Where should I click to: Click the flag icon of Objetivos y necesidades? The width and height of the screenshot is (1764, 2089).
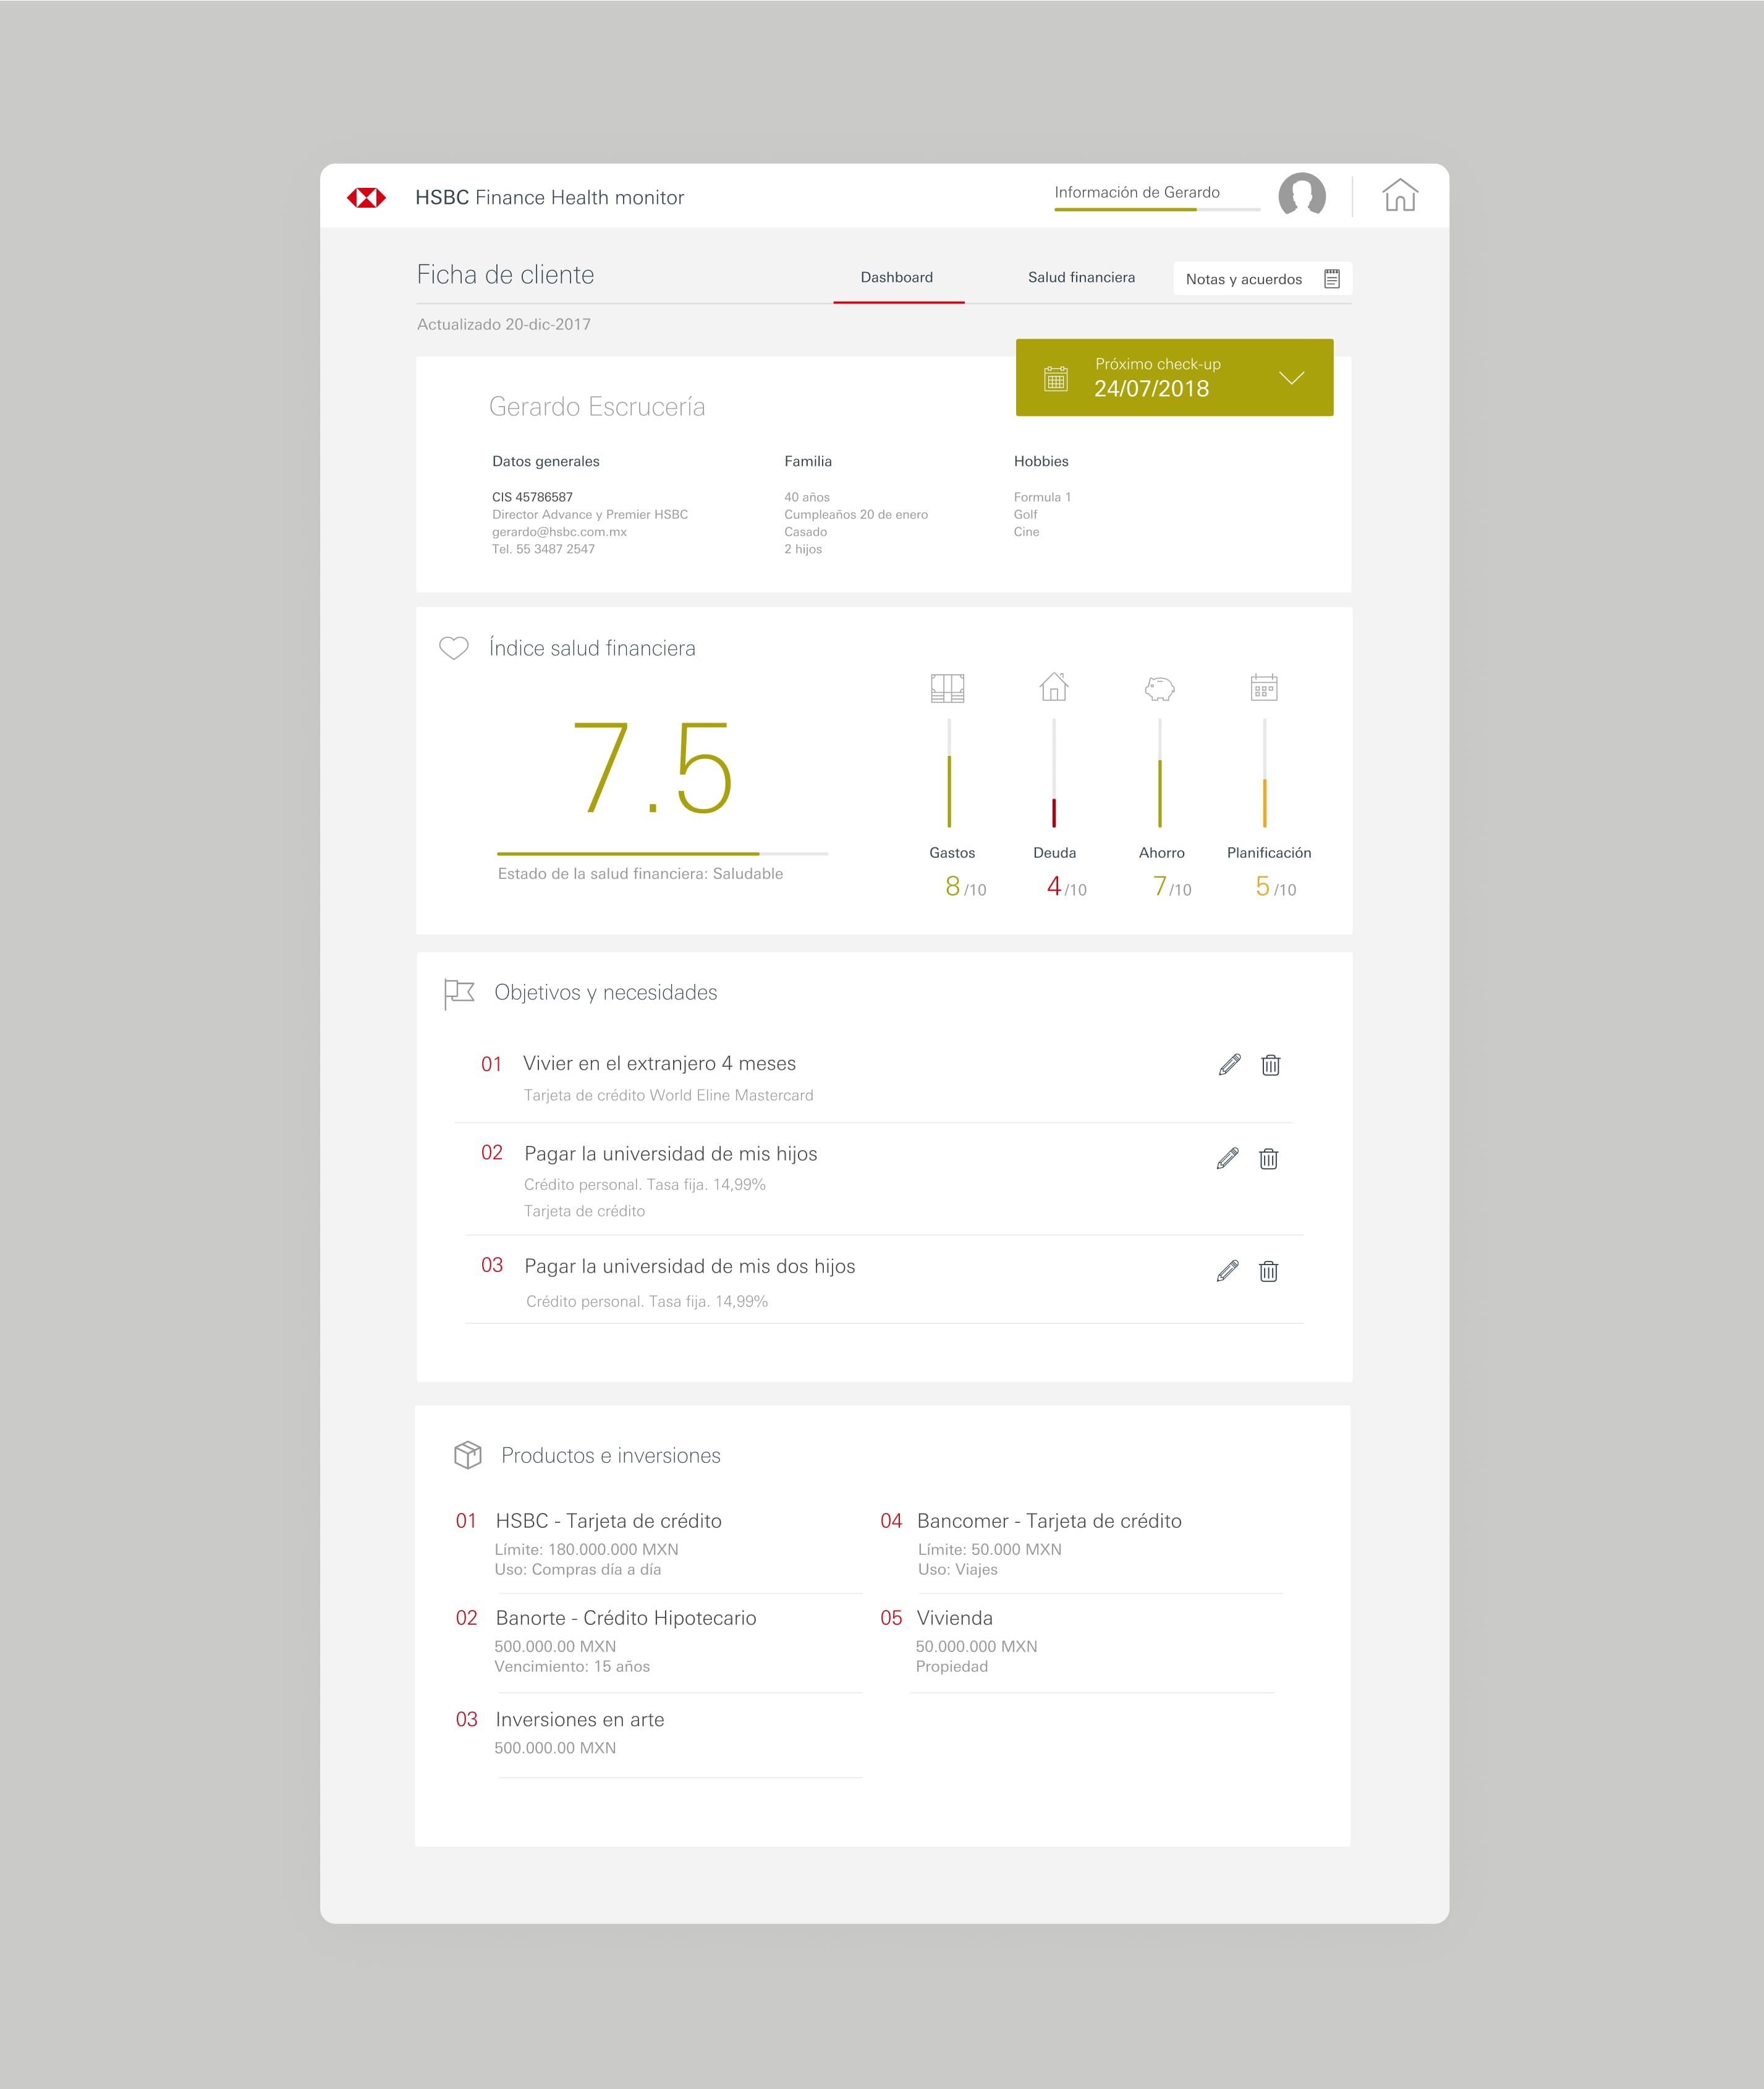click(458, 993)
